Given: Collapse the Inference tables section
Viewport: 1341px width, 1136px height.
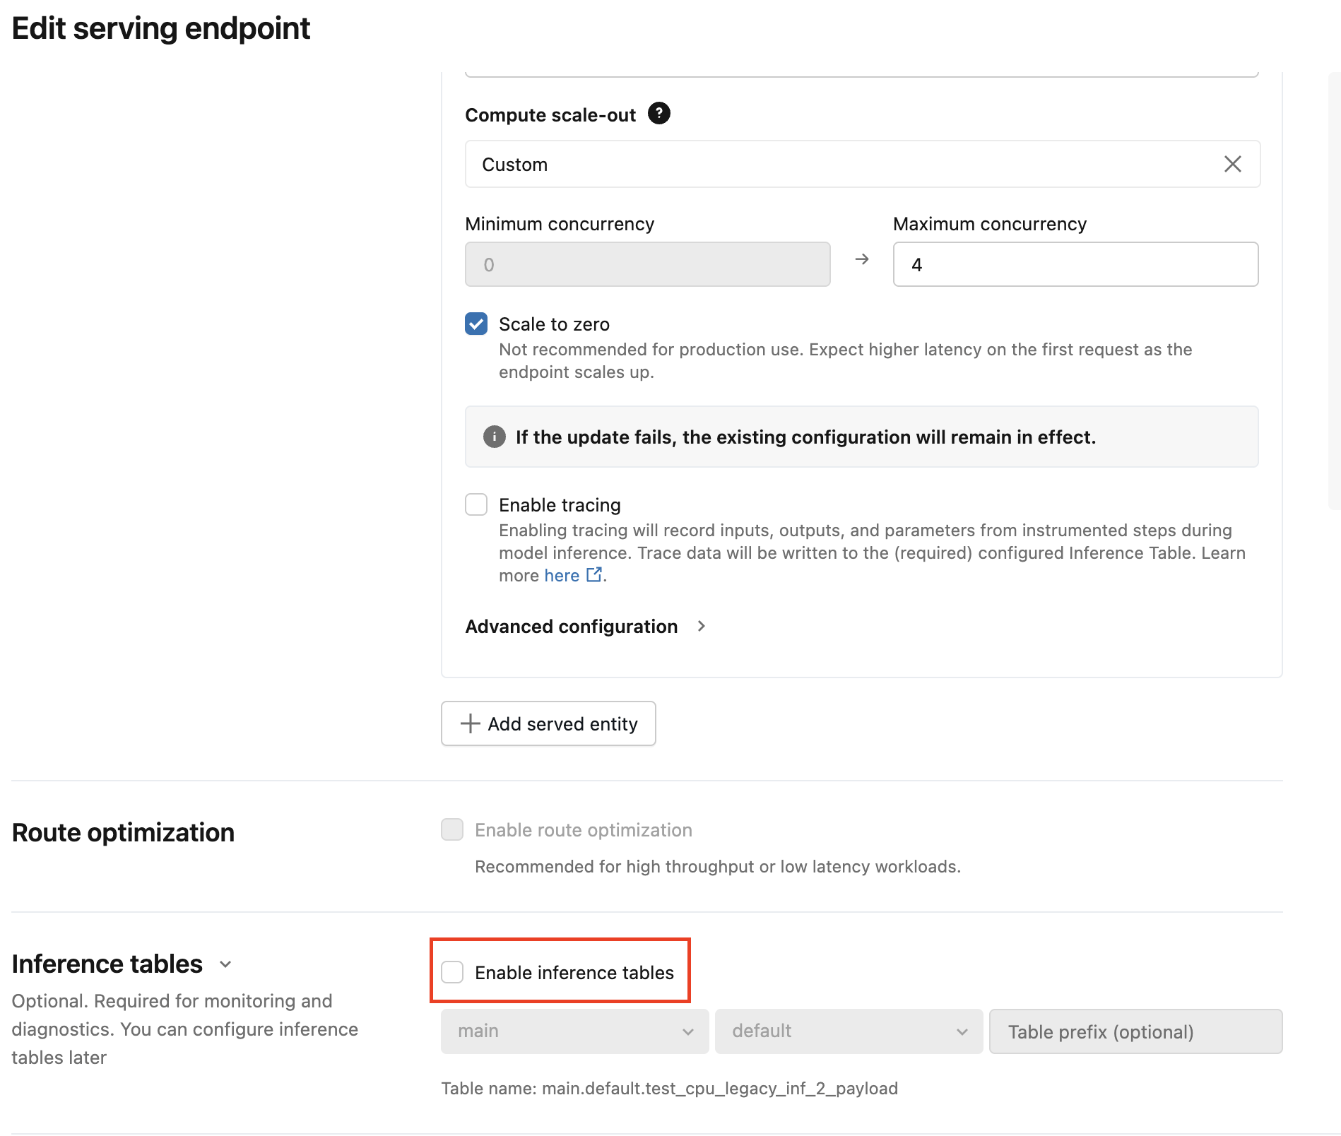Looking at the screenshot, I should click(x=225, y=964).
